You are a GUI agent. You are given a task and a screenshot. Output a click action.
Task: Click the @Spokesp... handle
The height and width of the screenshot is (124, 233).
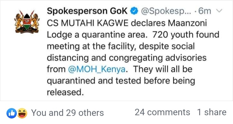pos(166,11)
